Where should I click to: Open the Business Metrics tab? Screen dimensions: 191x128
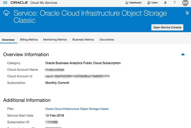click(83, 40)
